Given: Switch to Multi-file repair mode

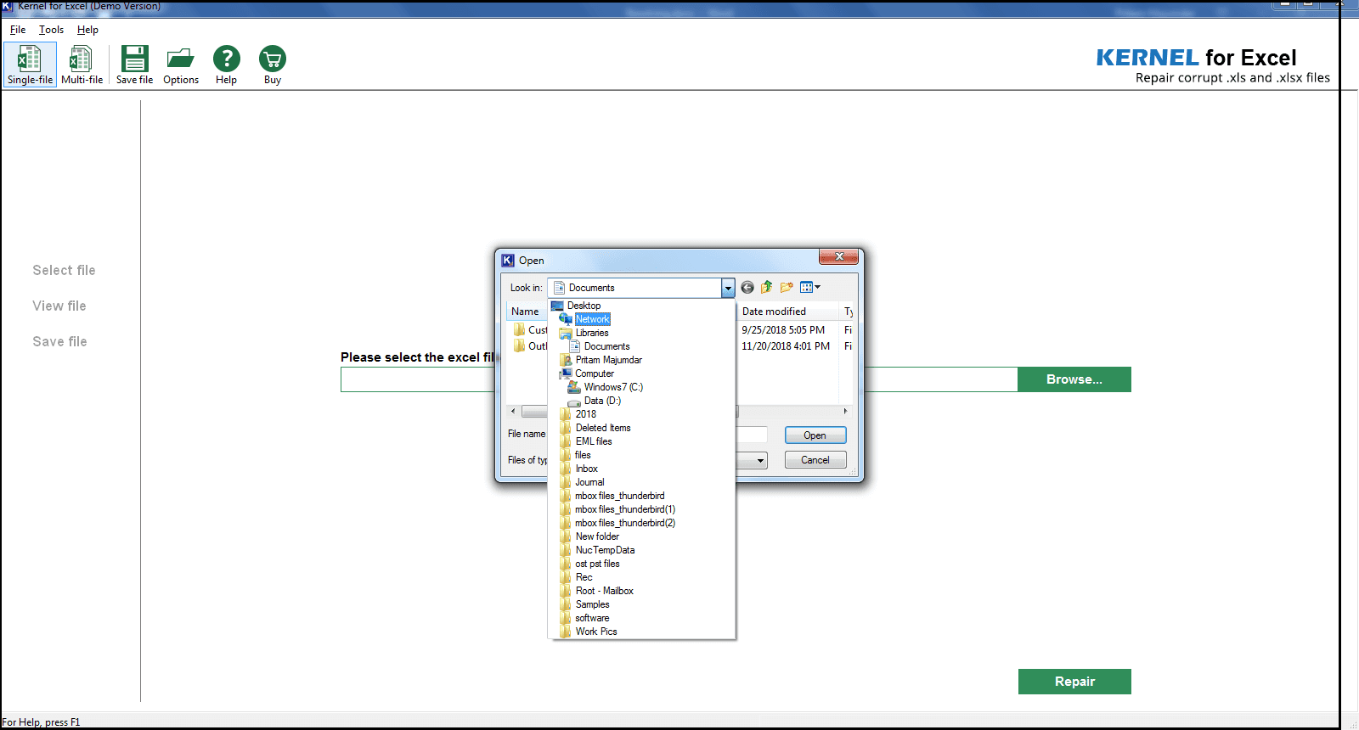Looking at the screenshot, I should [x=82, y=65].
